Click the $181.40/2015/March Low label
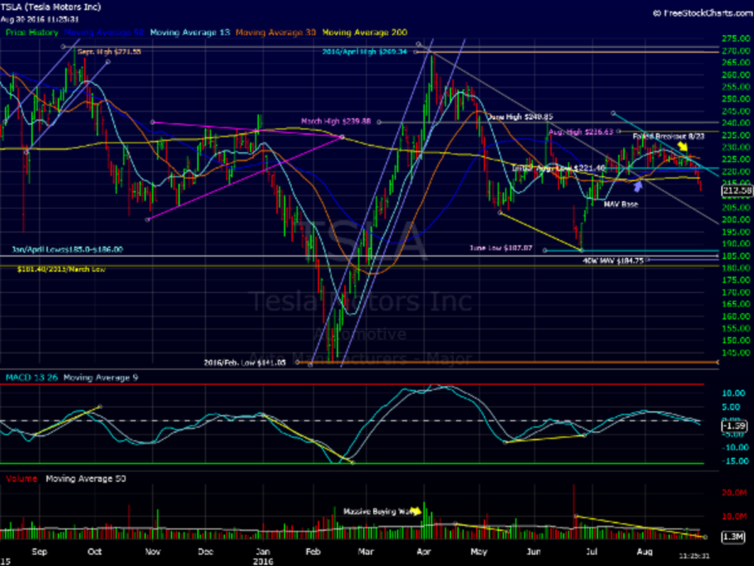The height and width of the screenshot is (566, 754). click(x=61, y=269)
